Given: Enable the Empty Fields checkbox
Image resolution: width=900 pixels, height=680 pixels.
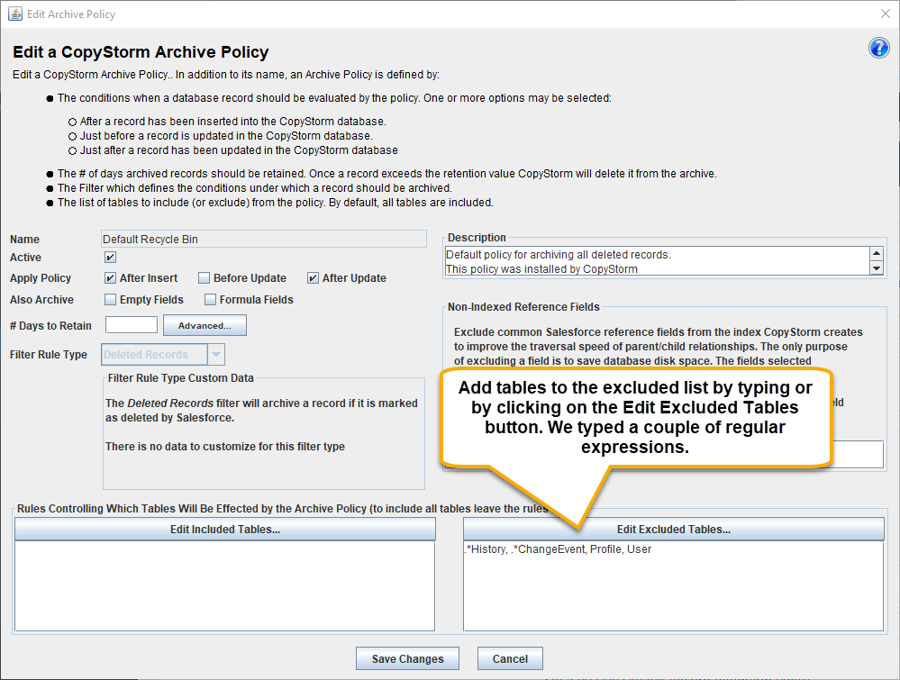Looking at the screenshot, I should (110, 300).
